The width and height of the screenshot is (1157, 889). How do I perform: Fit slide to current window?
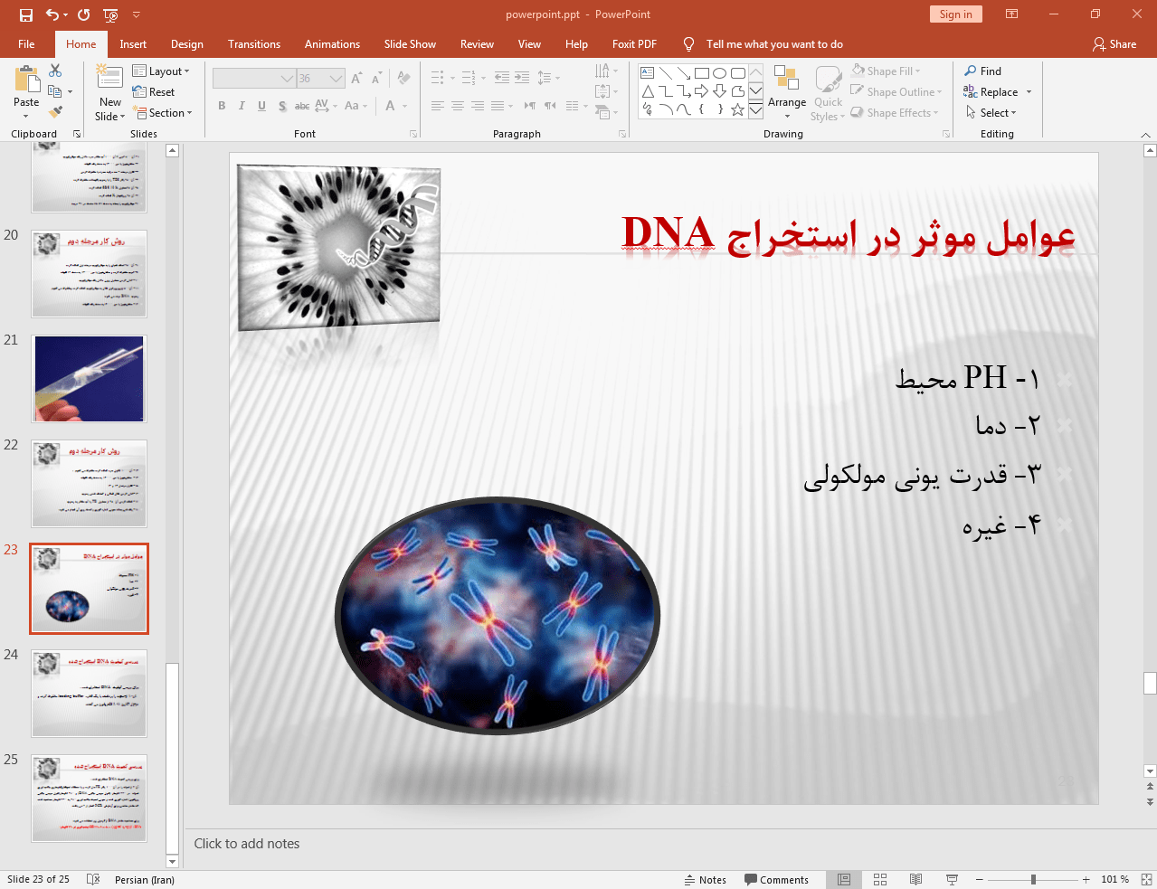coord(1146,879)
